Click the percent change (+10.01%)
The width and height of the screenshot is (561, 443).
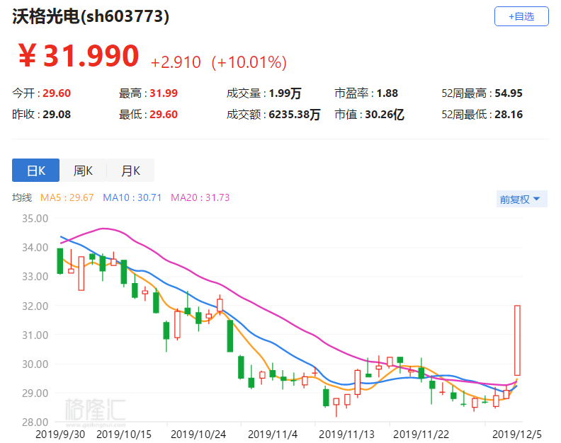point(249,62)
